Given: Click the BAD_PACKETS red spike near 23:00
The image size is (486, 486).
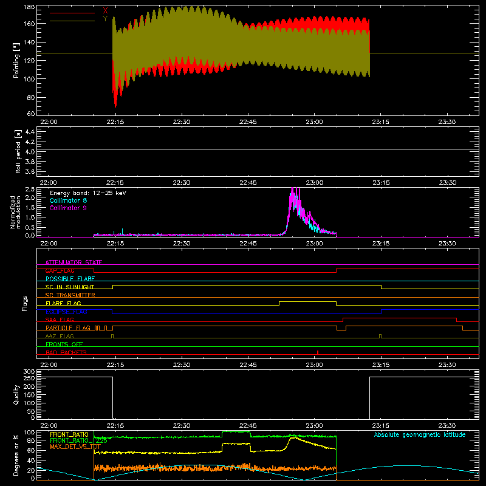Looking at the screenshot, I should 318,352.
